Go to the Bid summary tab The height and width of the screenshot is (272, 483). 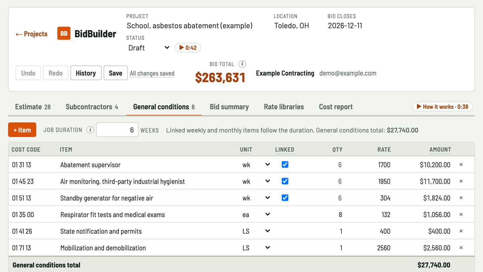pos(229,107)
